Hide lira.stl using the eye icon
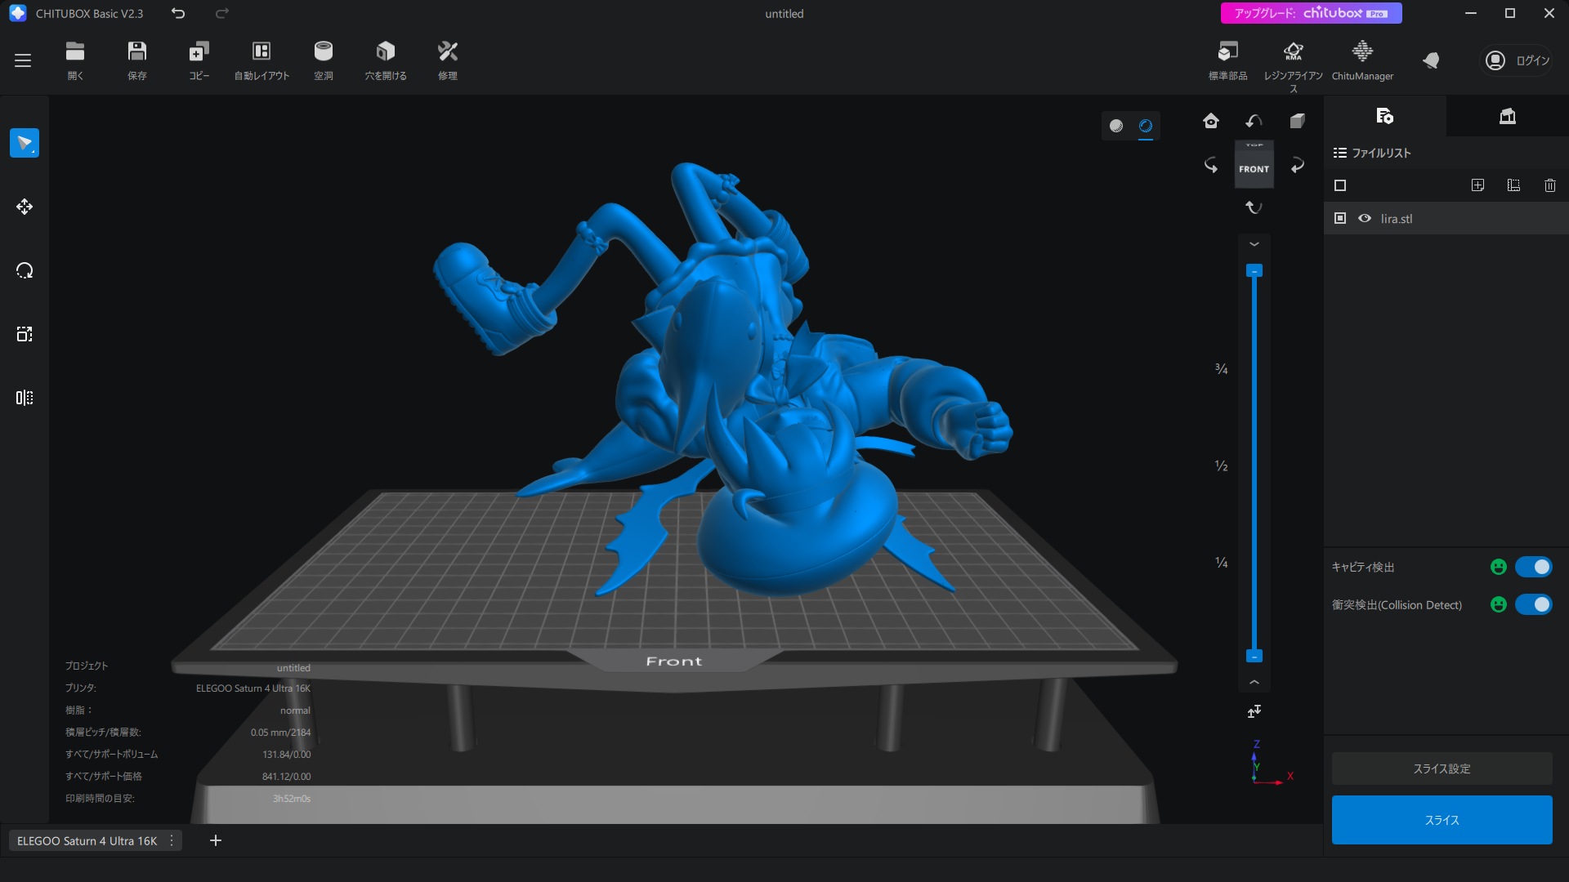Viewport: 1569px width, 882px height. (x=1365, y=218)
